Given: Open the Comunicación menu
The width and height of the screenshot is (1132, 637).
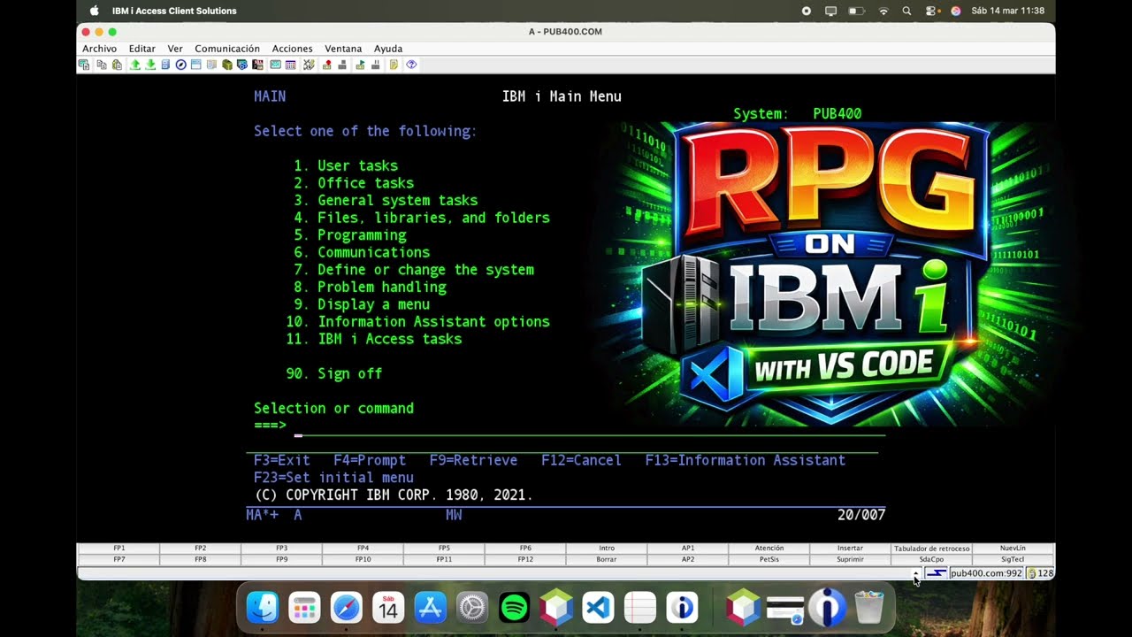Looking at the screenshot, I should tap(227, 49).
